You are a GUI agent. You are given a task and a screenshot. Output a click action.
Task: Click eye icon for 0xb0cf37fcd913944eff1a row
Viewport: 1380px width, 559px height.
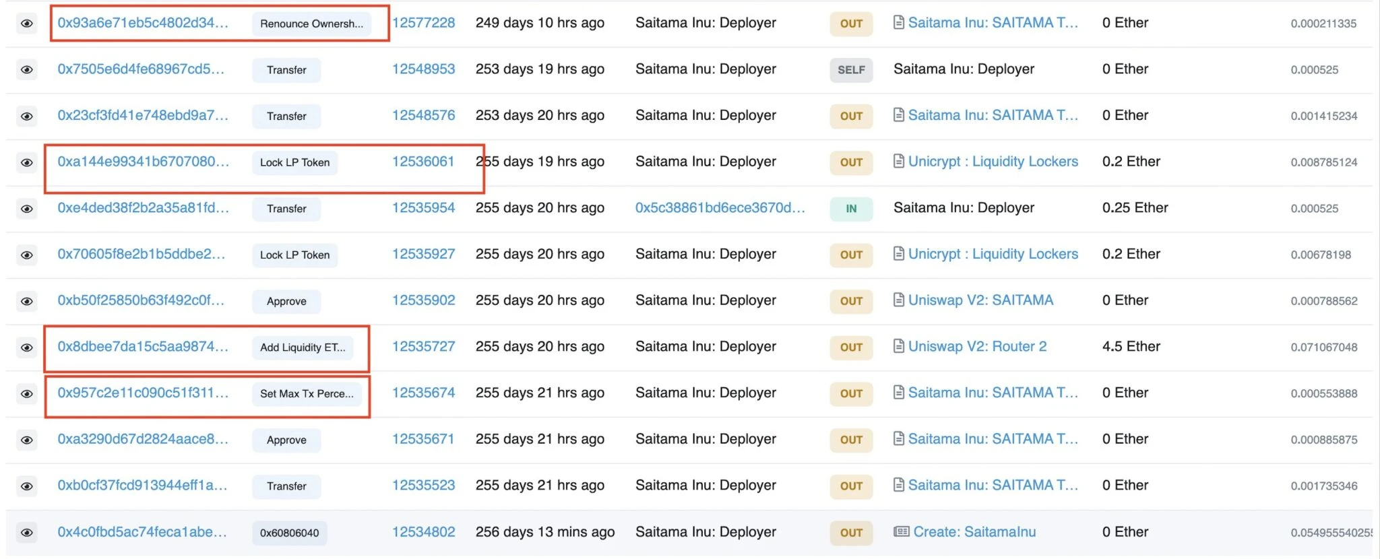tap(26, 486)
